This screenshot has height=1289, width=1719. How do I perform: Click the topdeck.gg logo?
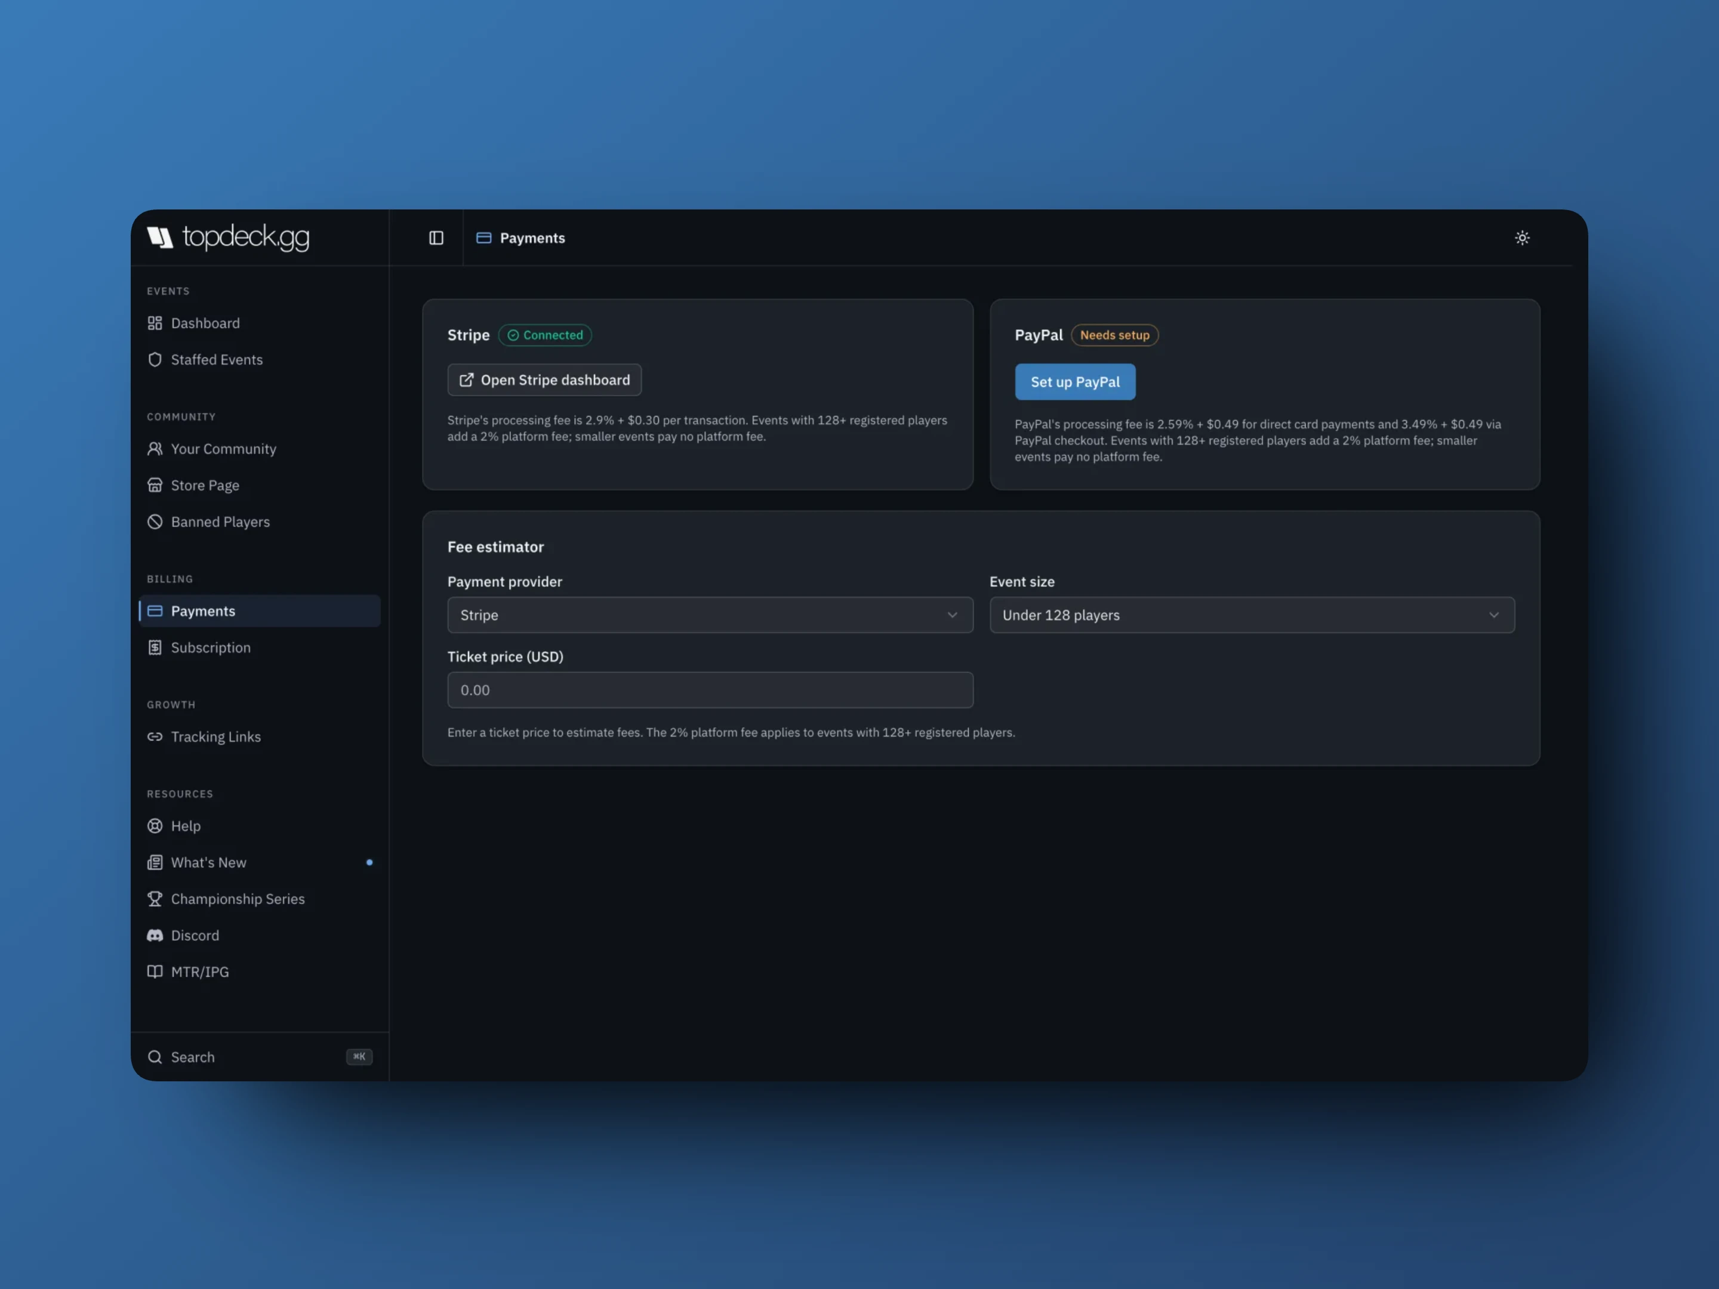[229, 236]
